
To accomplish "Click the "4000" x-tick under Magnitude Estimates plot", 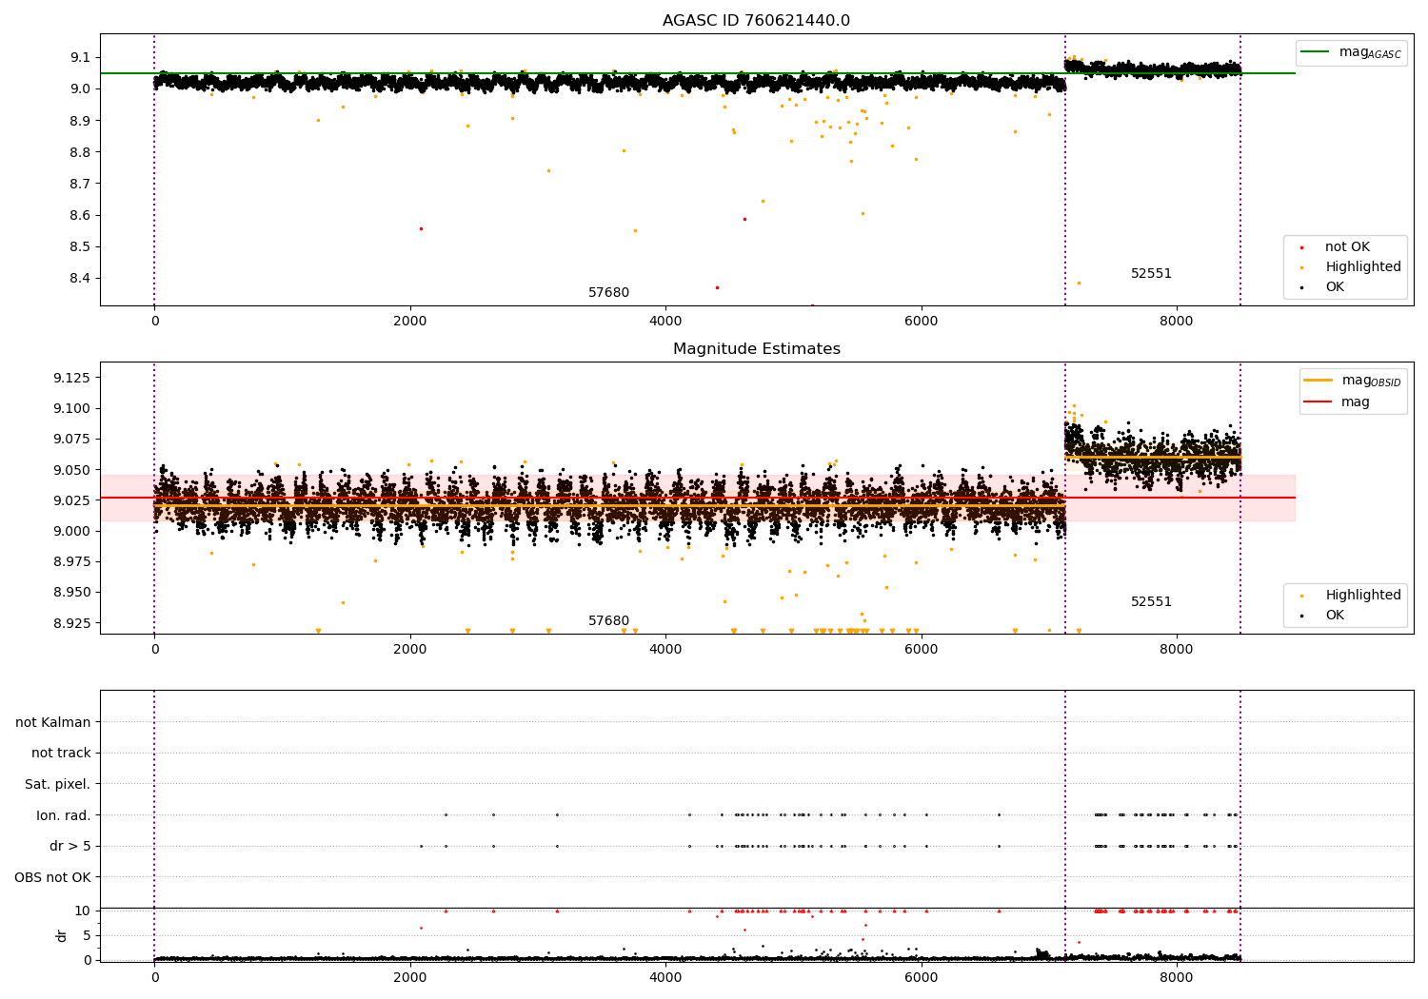I will 665,650.
